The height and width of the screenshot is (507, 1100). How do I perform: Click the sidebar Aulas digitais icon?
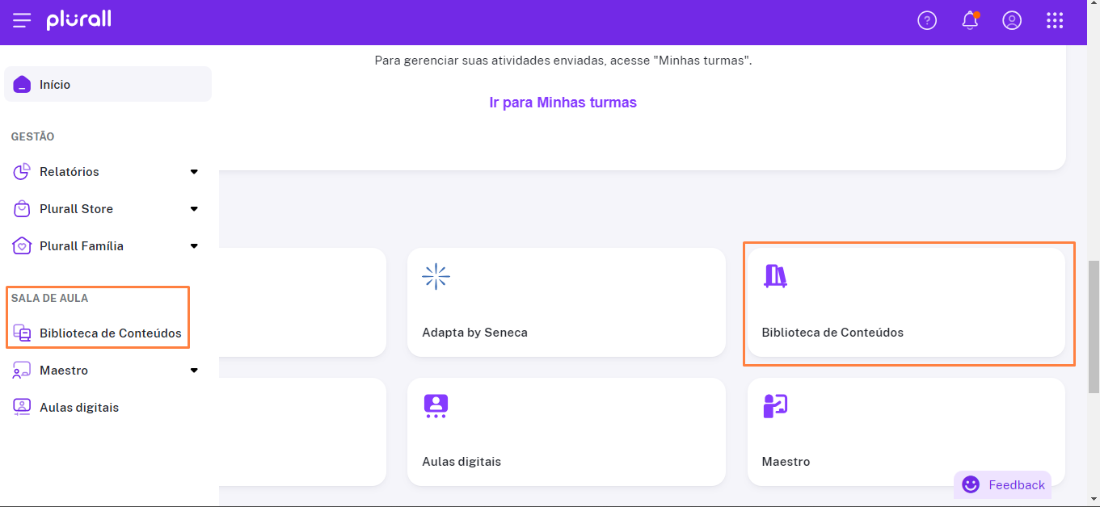23,408
